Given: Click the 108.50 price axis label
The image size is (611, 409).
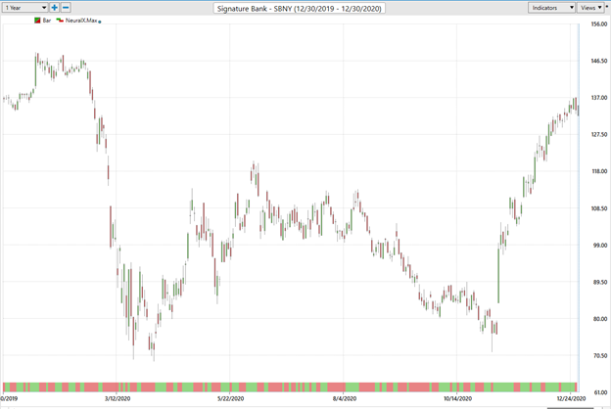Looking at the screenshot, I should coord(599,208).
